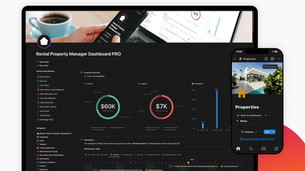The image size is (305, 171).
Task: Switch to This Month maintenance tab
Action: (x=103, y=155)
